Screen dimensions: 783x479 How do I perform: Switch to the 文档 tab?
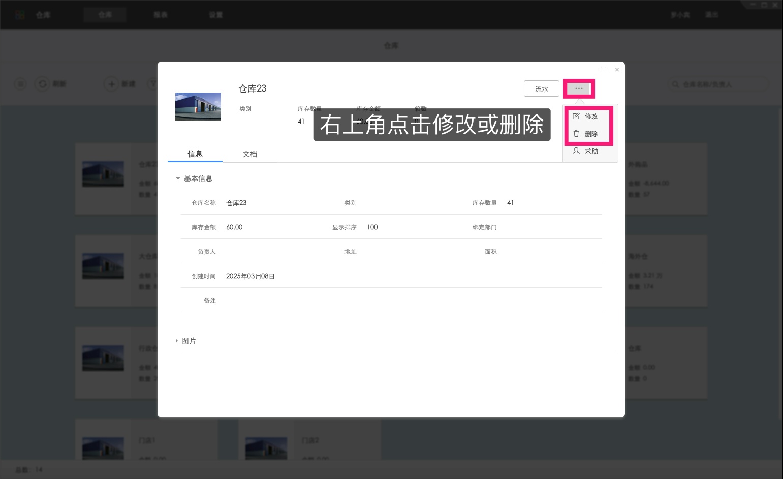coord(249,154)
